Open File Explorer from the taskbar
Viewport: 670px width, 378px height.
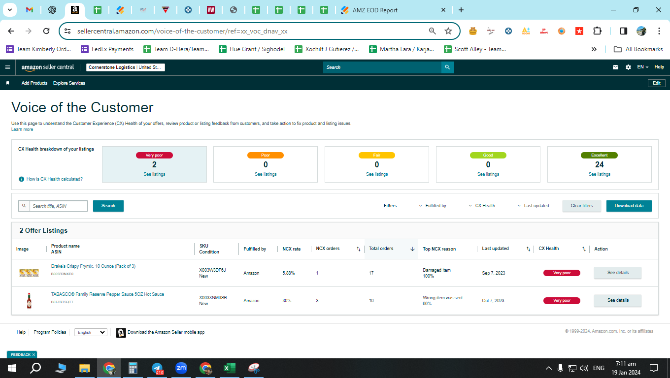coord(85,368)
